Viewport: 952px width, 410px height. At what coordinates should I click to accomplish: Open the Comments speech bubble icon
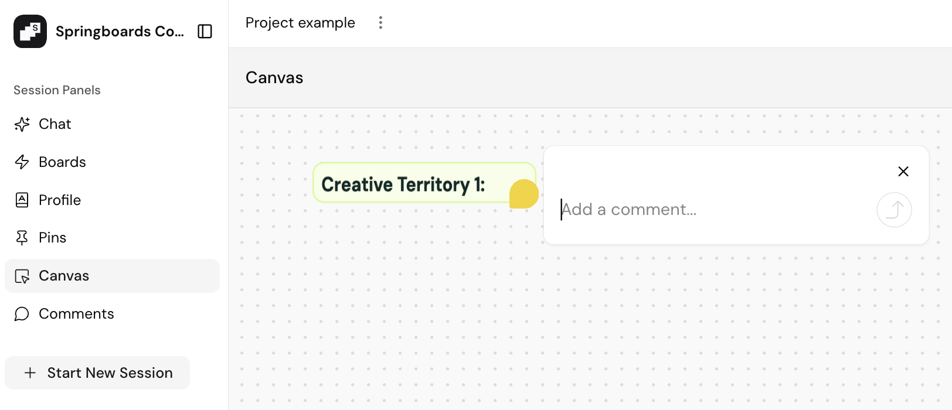tap(22, 315)
